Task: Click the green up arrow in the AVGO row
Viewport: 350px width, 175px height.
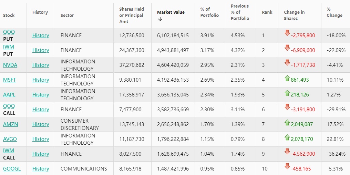Action: pos(287,137)
